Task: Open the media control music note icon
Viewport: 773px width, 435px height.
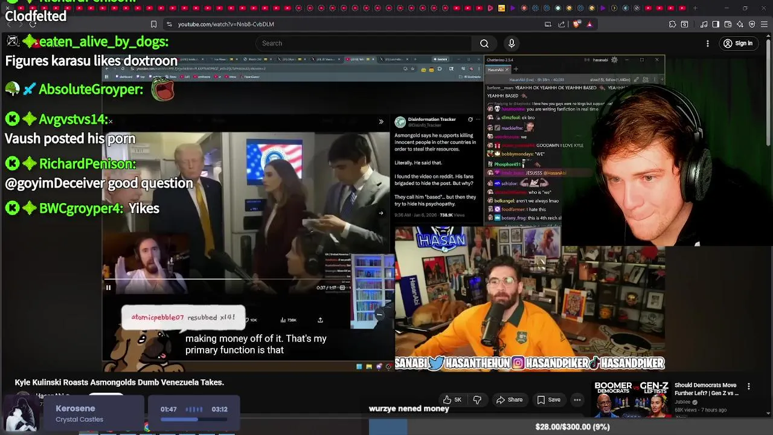Action: point(704,24)
